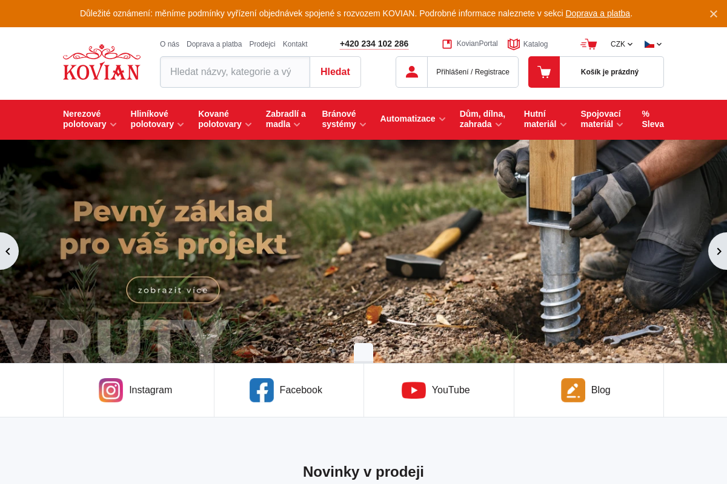Viewport: 727px width, 484px height.
Task: Open the Blog pencil icon
Action: [573, 390]
